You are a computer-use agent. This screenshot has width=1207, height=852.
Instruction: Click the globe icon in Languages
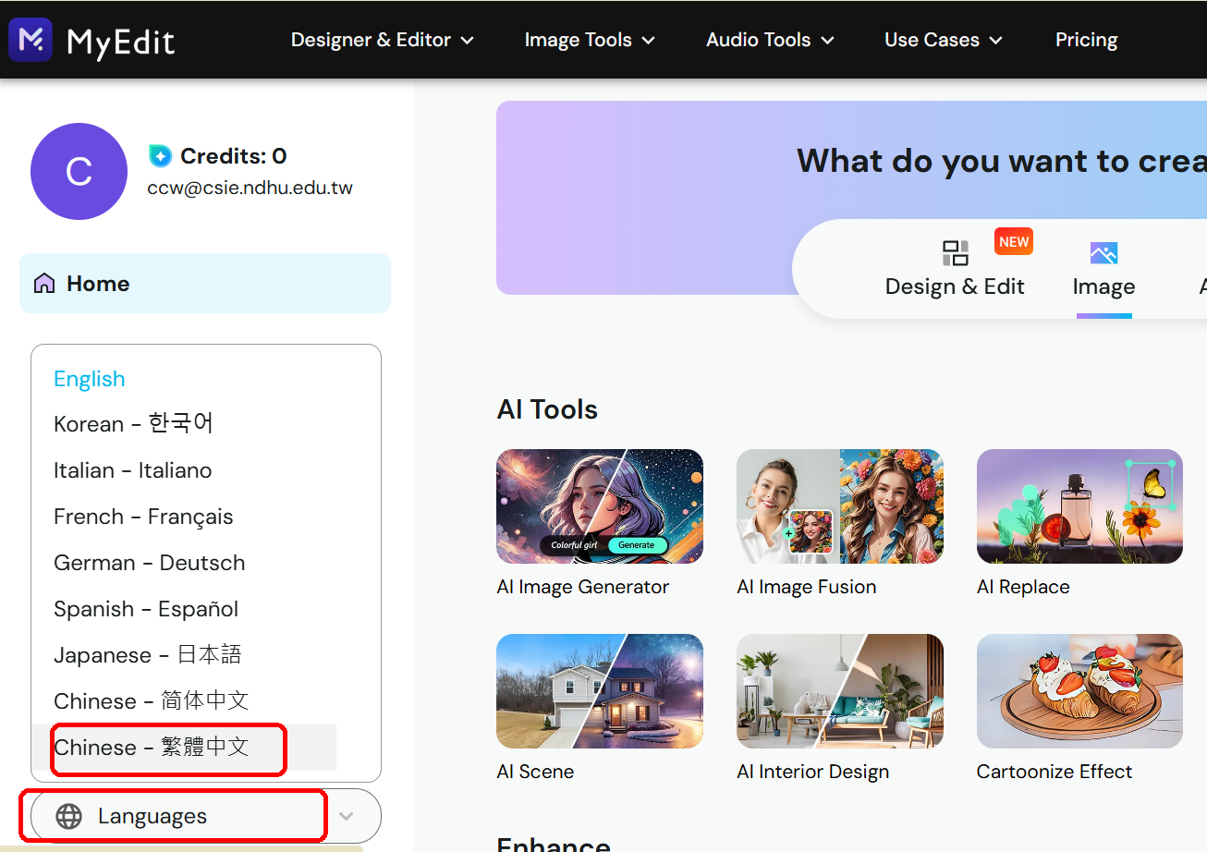pos(68,817)
